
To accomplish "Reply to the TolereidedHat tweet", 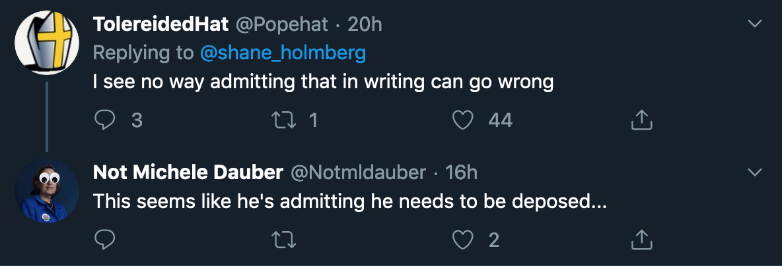I will 105,120.
